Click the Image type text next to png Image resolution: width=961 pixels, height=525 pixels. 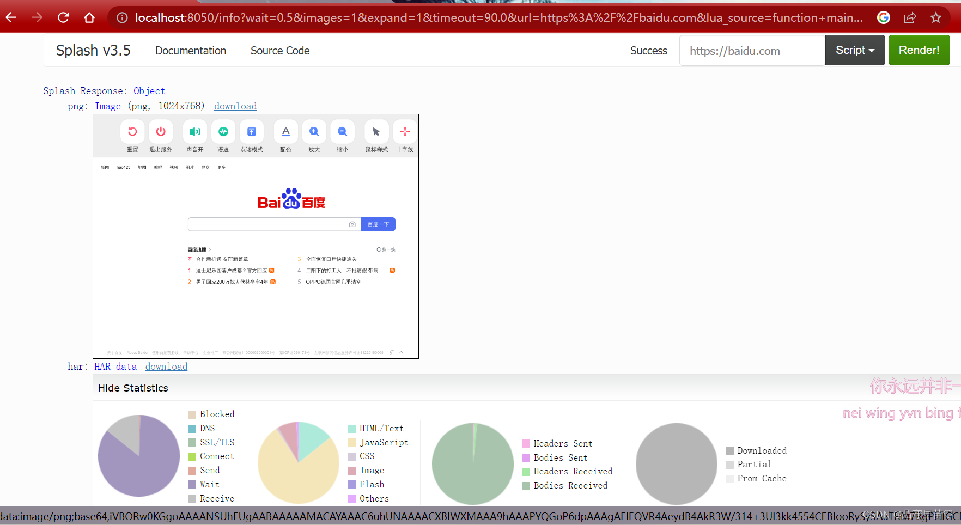108,106
